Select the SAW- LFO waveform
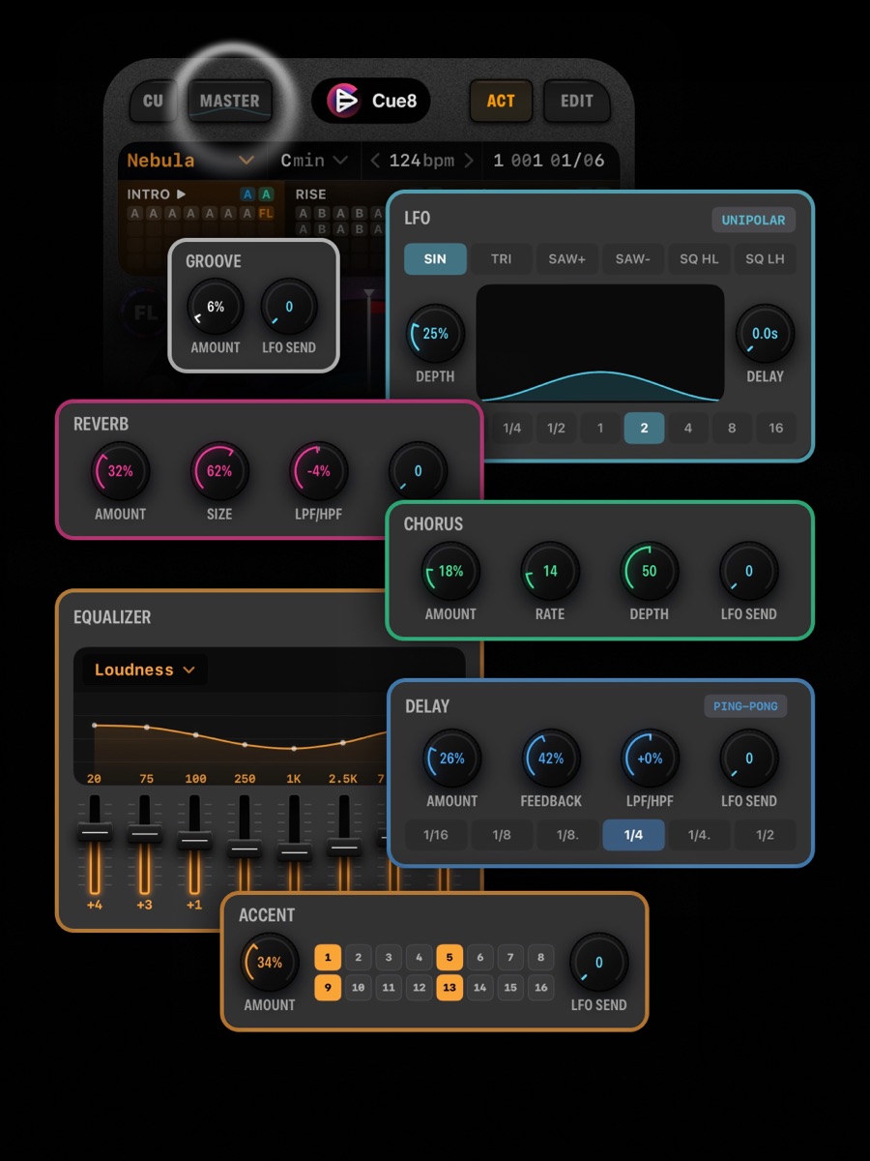 (632, 259)
